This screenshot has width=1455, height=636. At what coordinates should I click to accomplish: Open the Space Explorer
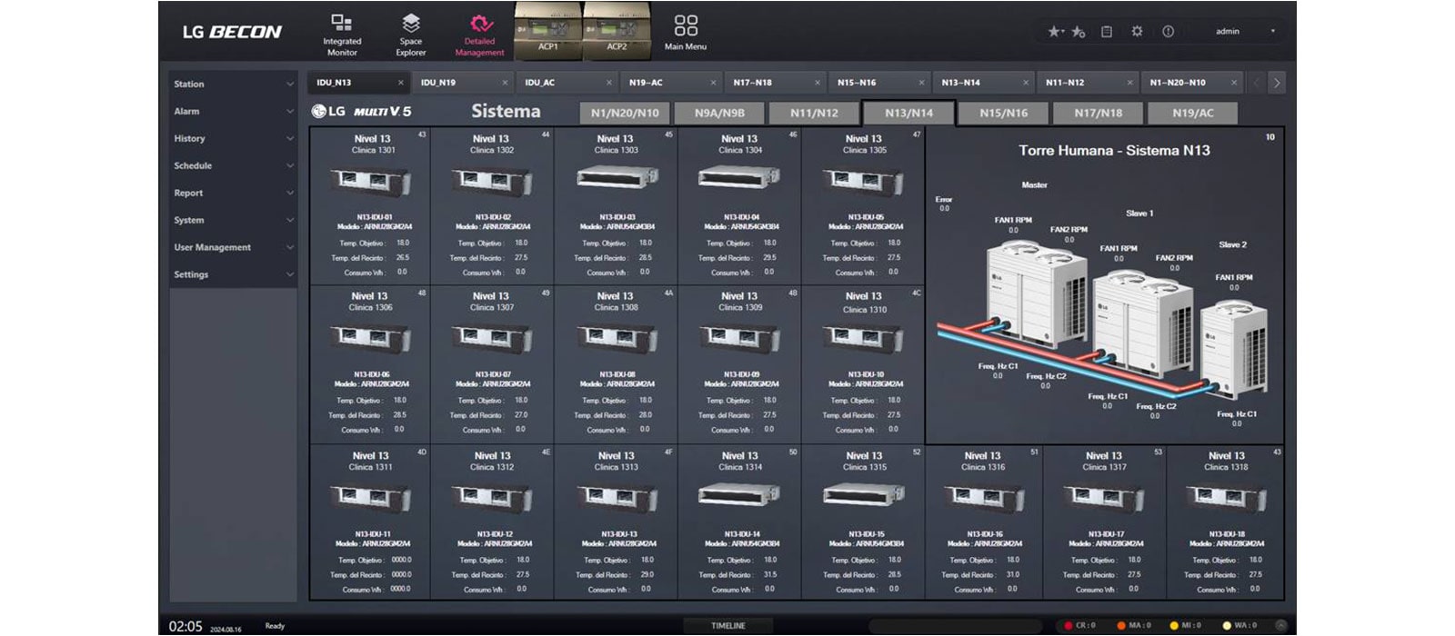tap(411, 34)
